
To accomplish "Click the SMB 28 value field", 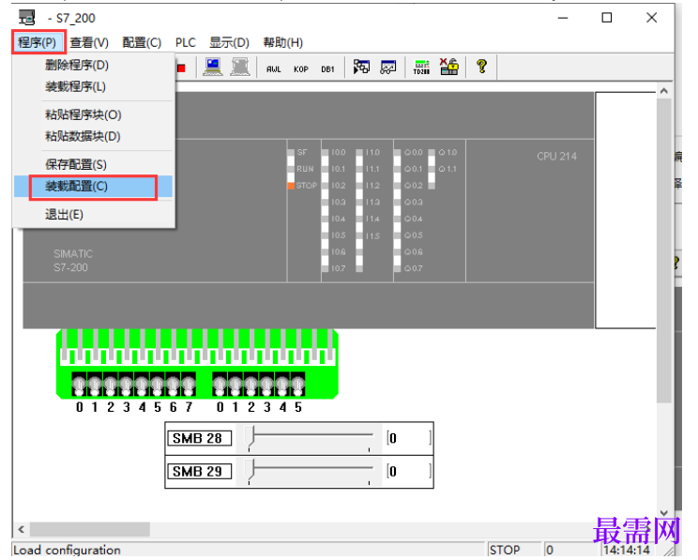I will (409, 438).
